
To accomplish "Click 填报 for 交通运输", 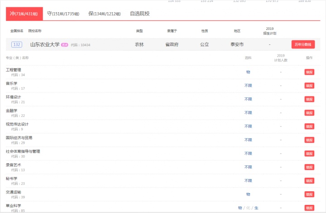I will [x=309, y=194].
